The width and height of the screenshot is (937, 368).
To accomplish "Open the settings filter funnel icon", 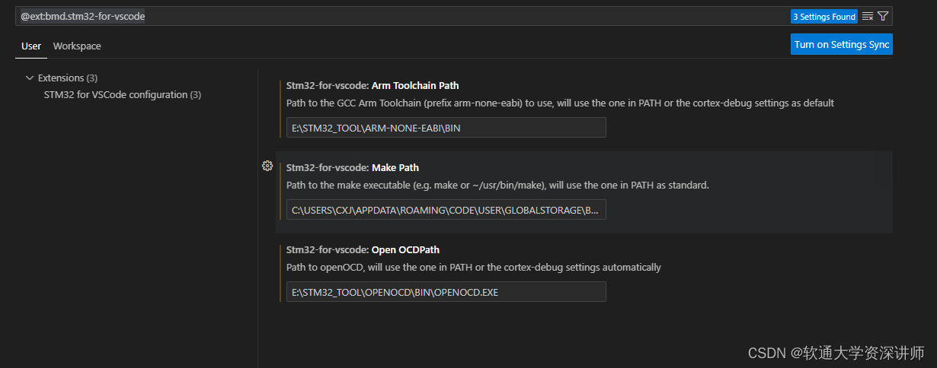I will point(883,16).
